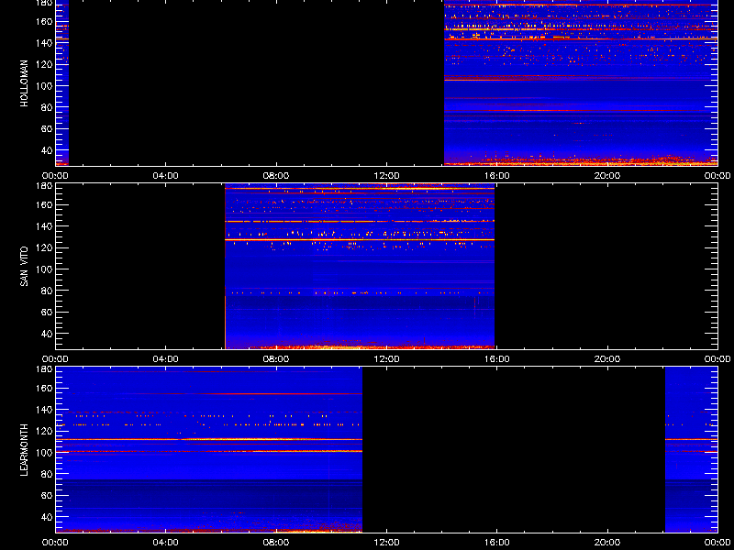Viewport: 734px width, 550px height.
Task: Click 20:00 time label under San Vito panel
Action: 607,359
